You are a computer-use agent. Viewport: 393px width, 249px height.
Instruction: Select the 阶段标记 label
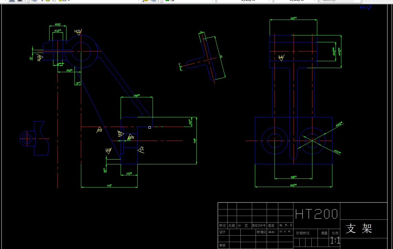tap(303, 233)
